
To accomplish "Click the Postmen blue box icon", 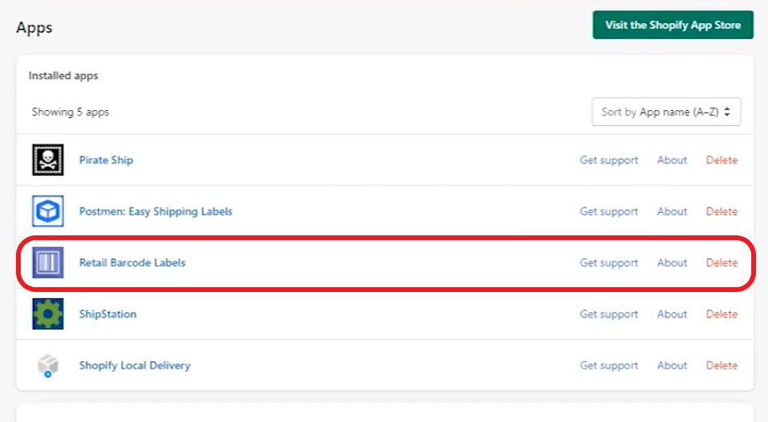I will tap(48, 211).
